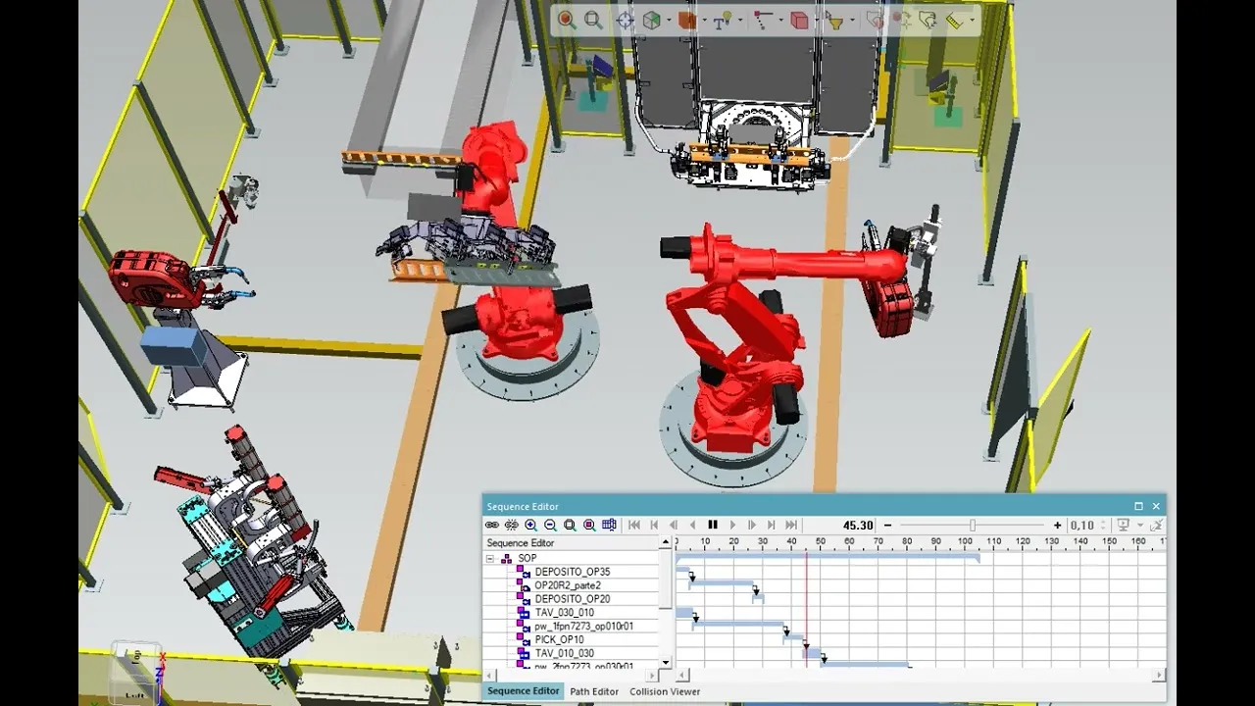1255x706 pixels.
Task: Click the simulation speed slider handle
Action: (973, 526)
